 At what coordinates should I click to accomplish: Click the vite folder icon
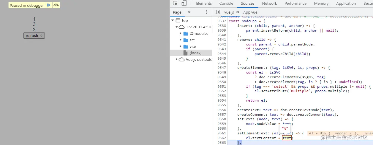186,46
